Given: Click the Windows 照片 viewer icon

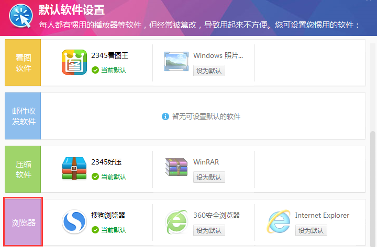Looking at the screenshot, I should coord(176,61).
